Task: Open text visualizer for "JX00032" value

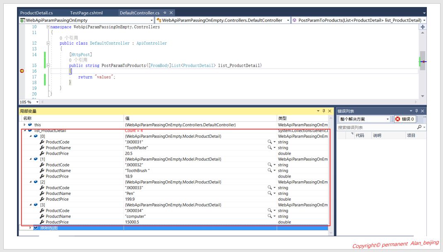Action: click(x=270, y=165)
